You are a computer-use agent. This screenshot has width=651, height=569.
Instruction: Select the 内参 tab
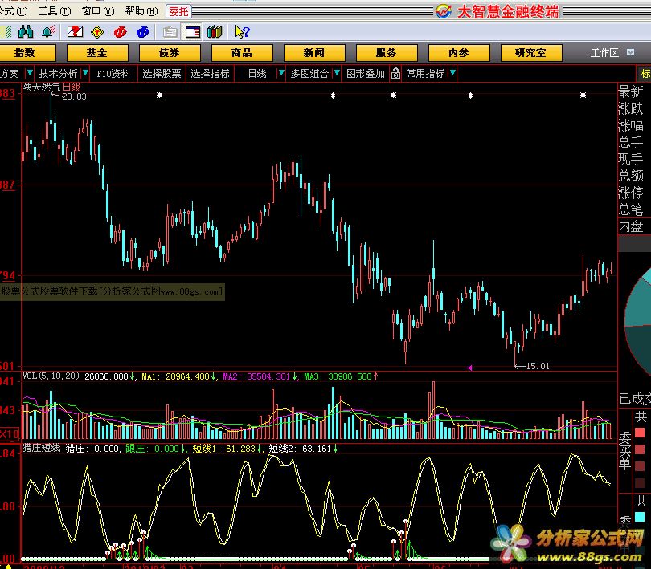pyautogui.click(x=459, y=53)
